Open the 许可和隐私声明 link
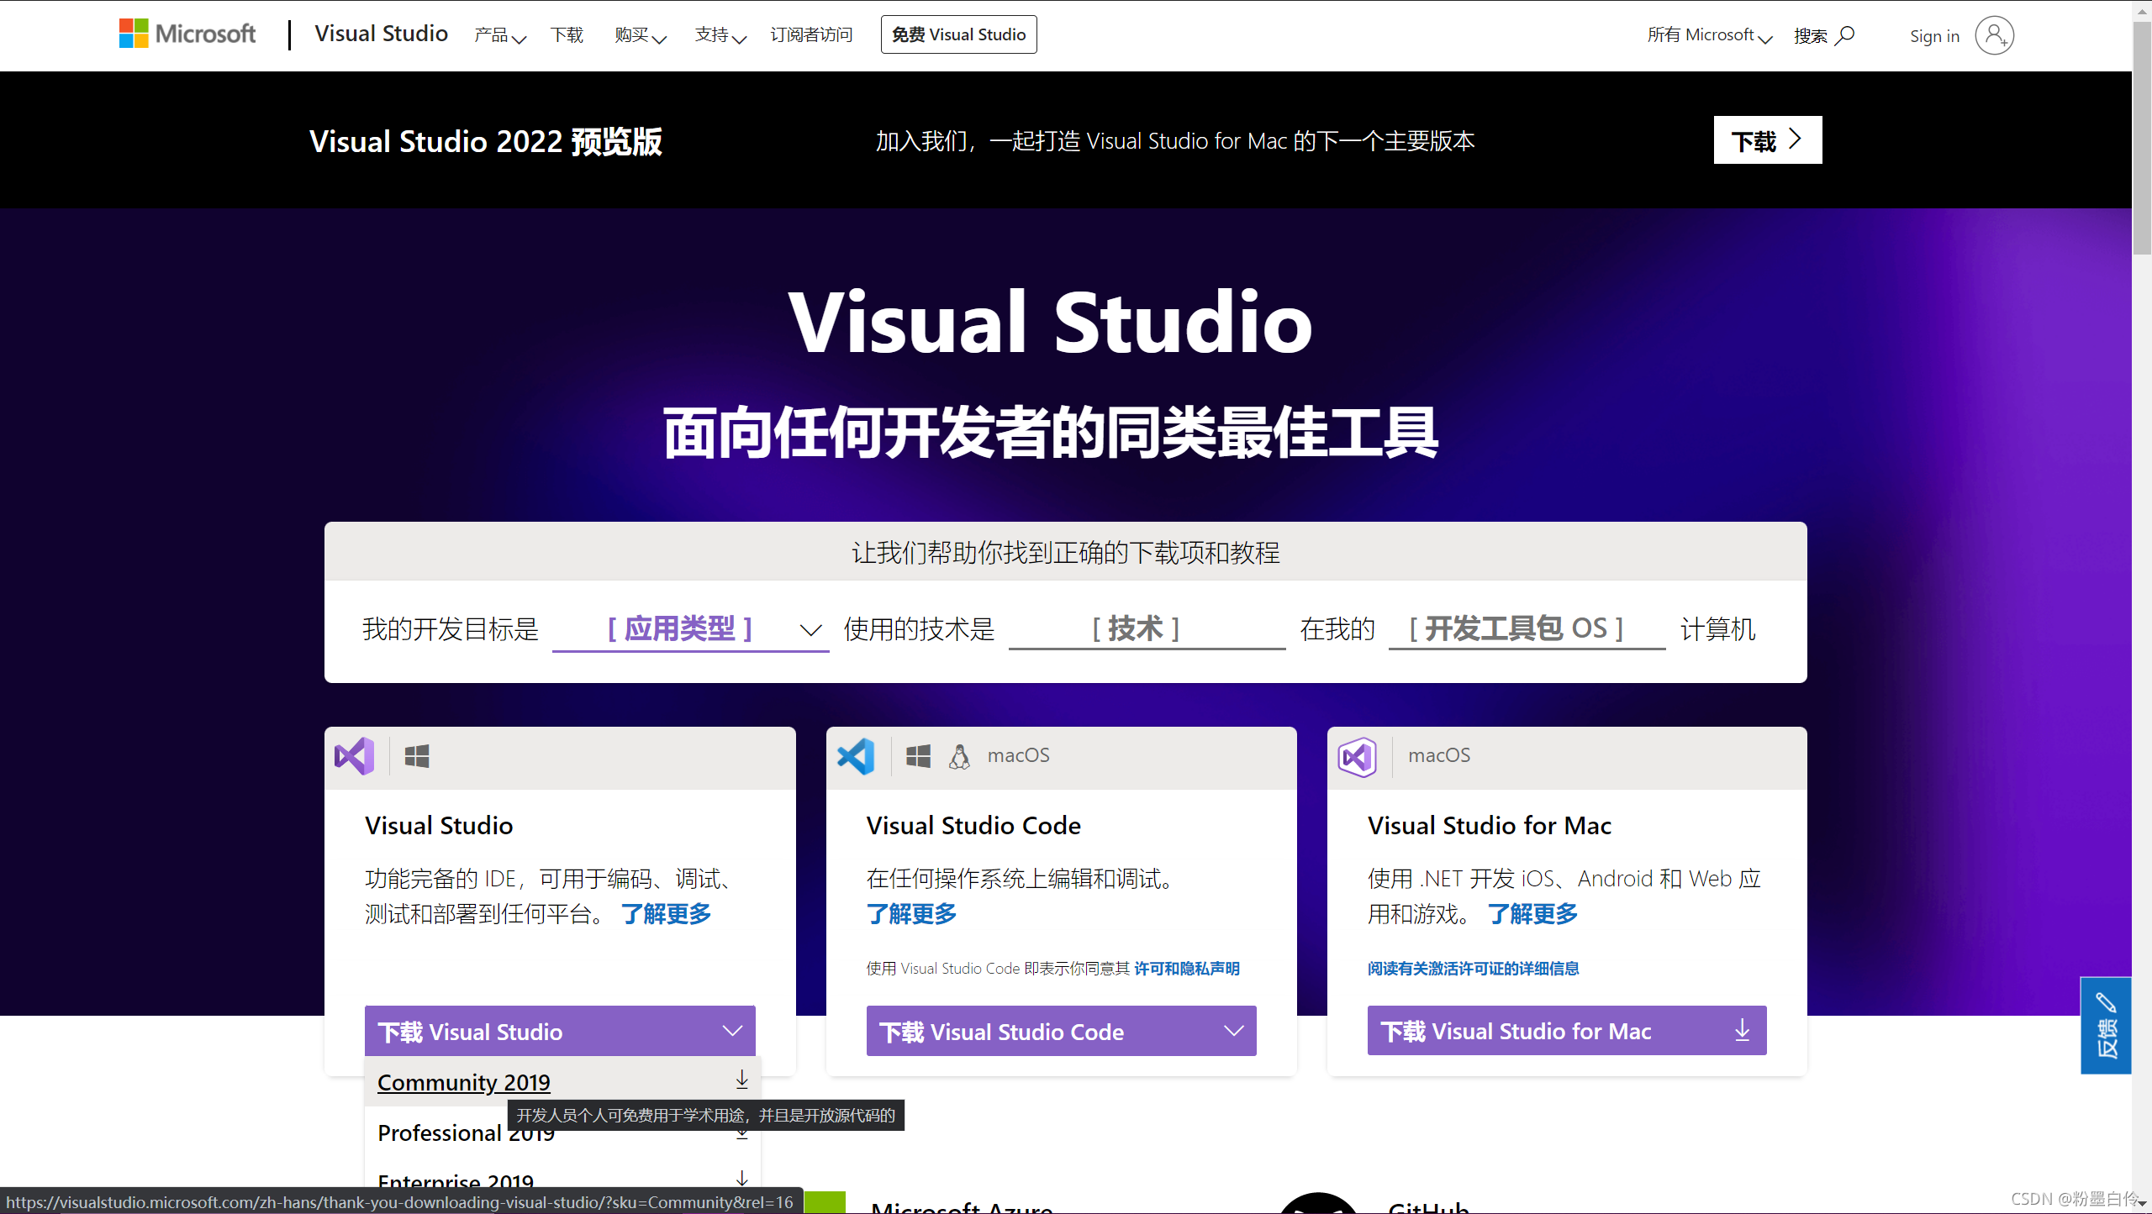Viewport: 2152px width, 1214px height. (x=1187, y=968)
